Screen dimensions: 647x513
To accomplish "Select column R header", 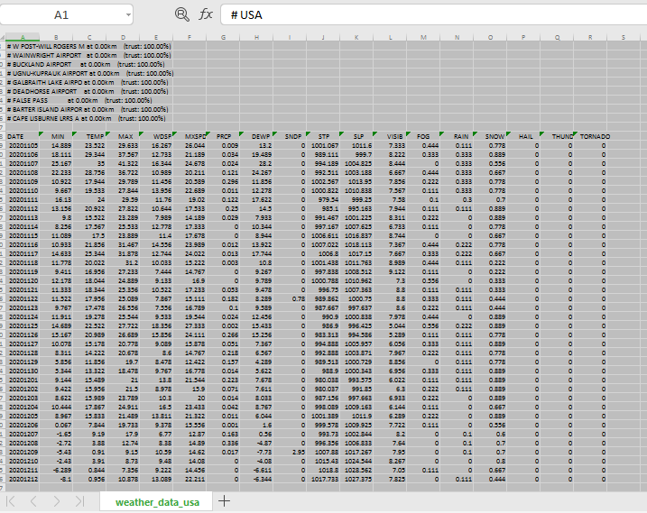I will click(x=590, y=37).
